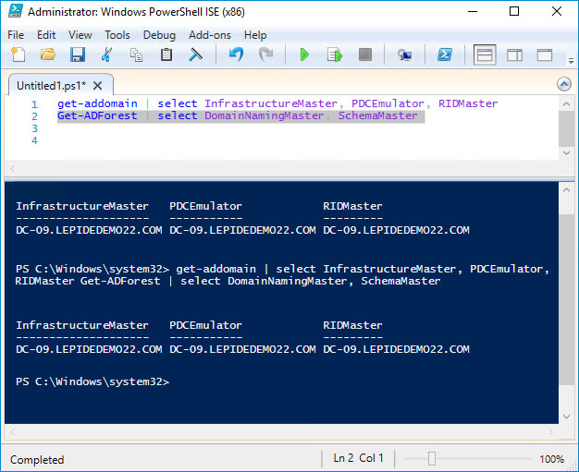Image resolution: width=579 pixels, height=472 pixels.
Task: Clear the console pane icon
Action: pos(196,54)
